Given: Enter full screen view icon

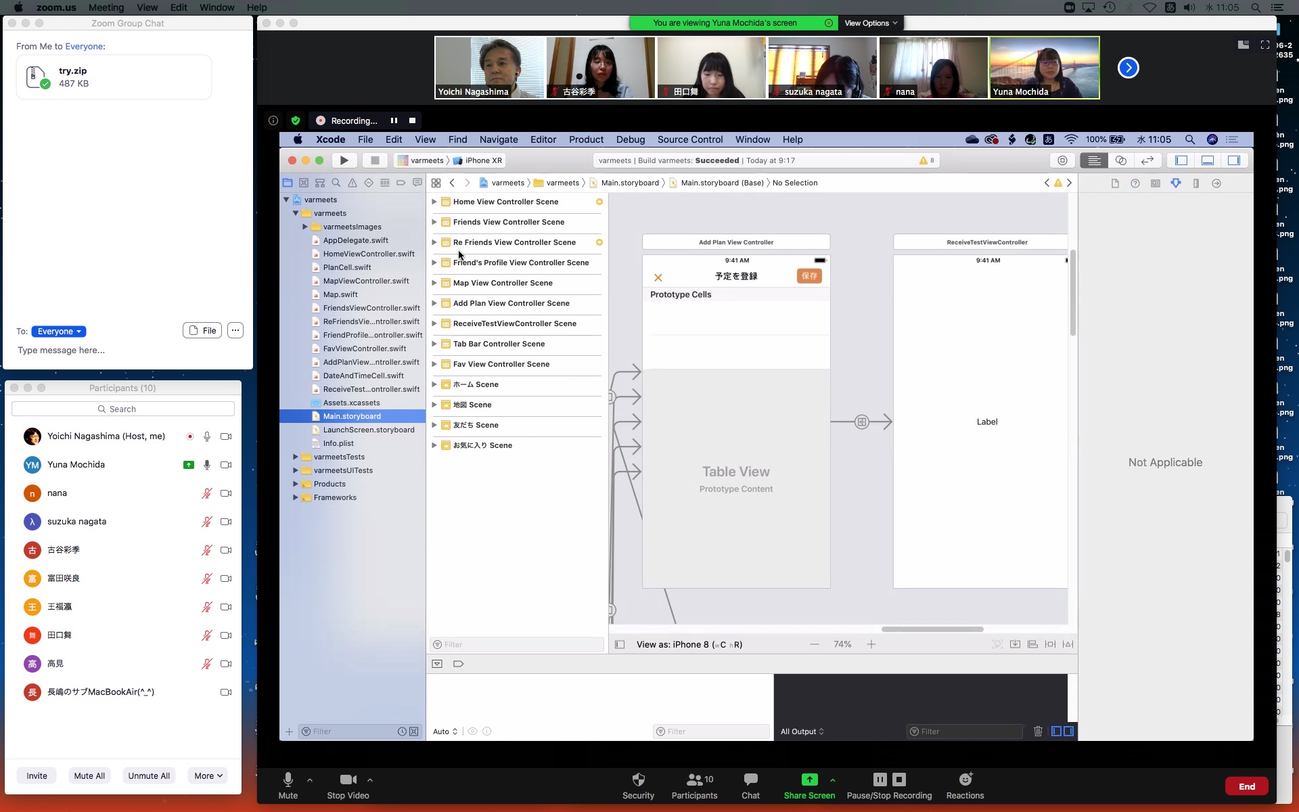Looking at the screenshot, I should point(1264,45).
